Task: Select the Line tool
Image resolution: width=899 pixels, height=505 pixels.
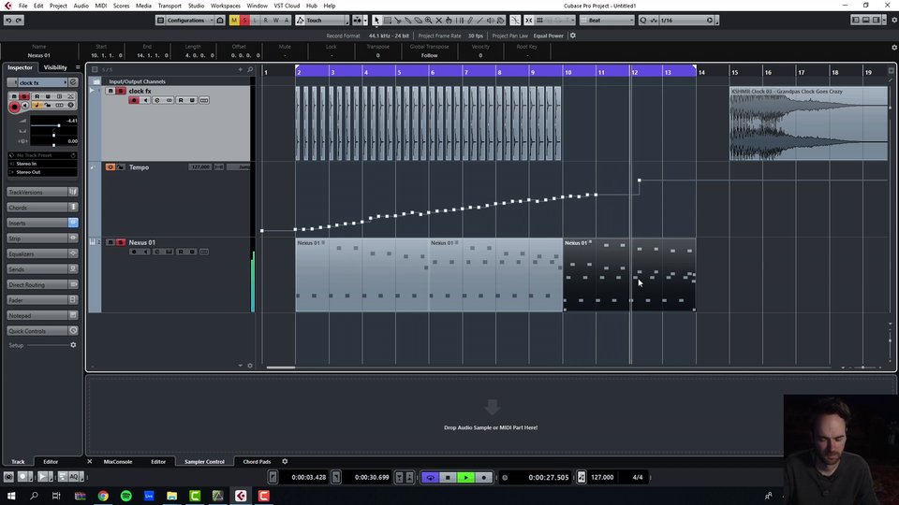Action: pos(479,20)
